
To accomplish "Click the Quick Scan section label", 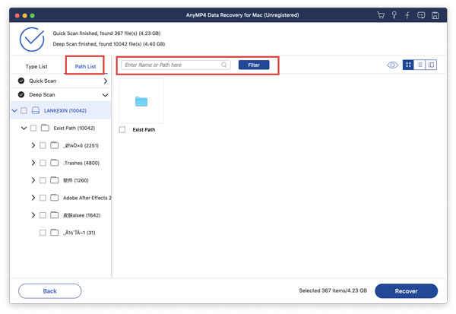I will [x=43, y=81].
